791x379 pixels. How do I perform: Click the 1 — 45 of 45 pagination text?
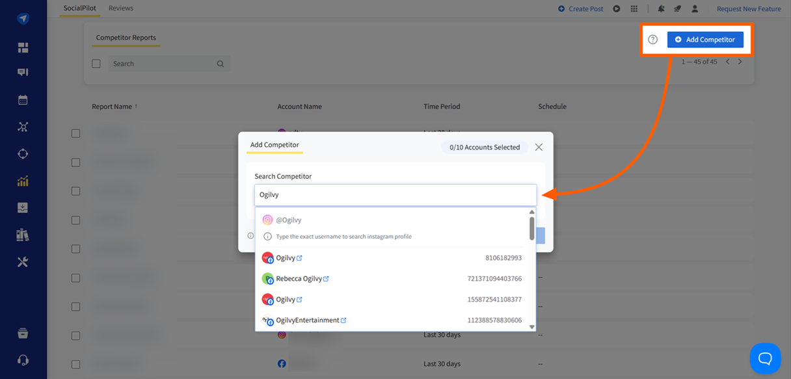(x=699, y=62)
